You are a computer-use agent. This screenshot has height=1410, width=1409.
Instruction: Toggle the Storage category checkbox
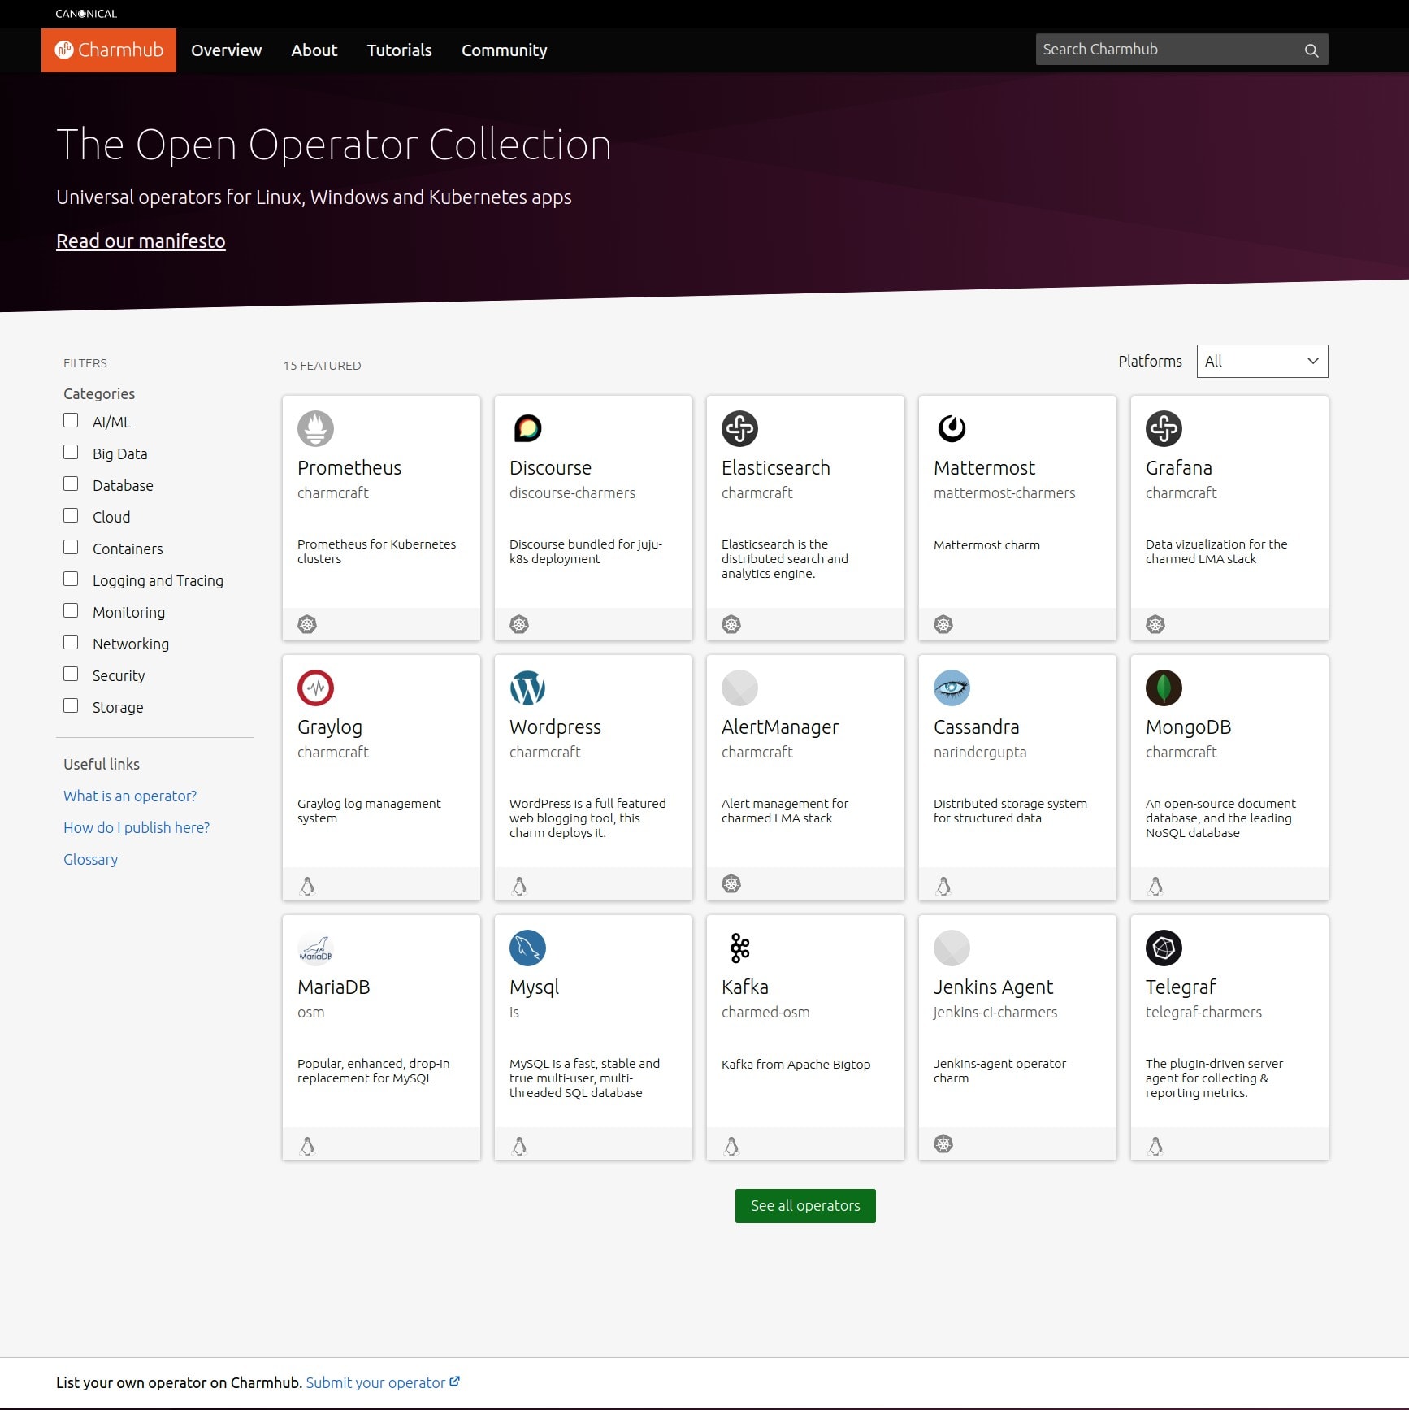[x=71, y=706]
